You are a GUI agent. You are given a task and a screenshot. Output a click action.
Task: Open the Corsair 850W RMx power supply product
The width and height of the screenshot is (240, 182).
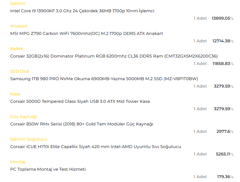[81, 124]
